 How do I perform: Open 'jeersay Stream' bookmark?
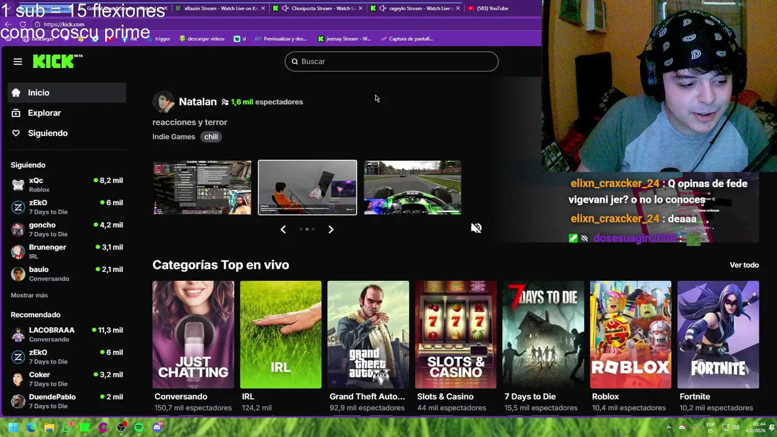pos(344,39)
